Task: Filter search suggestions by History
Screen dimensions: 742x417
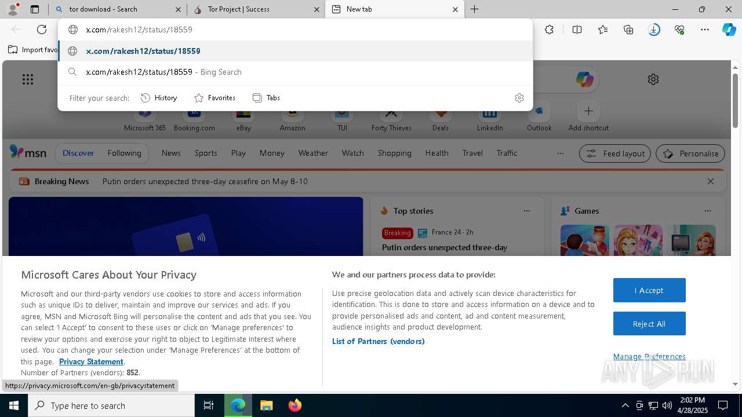Action: click(159, 98)
